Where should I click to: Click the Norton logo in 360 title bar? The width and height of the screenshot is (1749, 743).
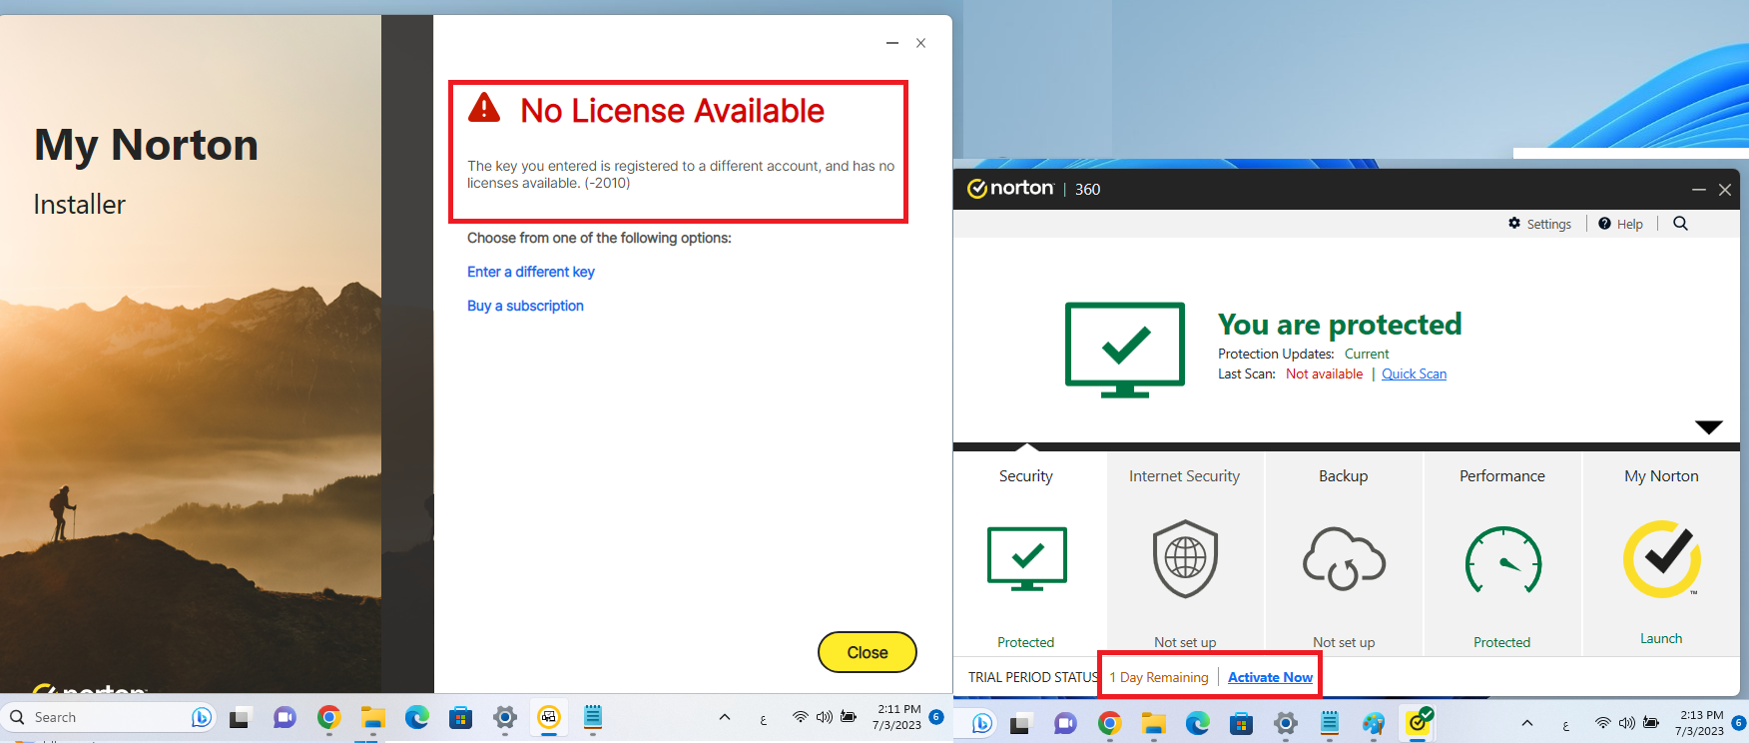pyautogui.click(x=1010, y=189)
